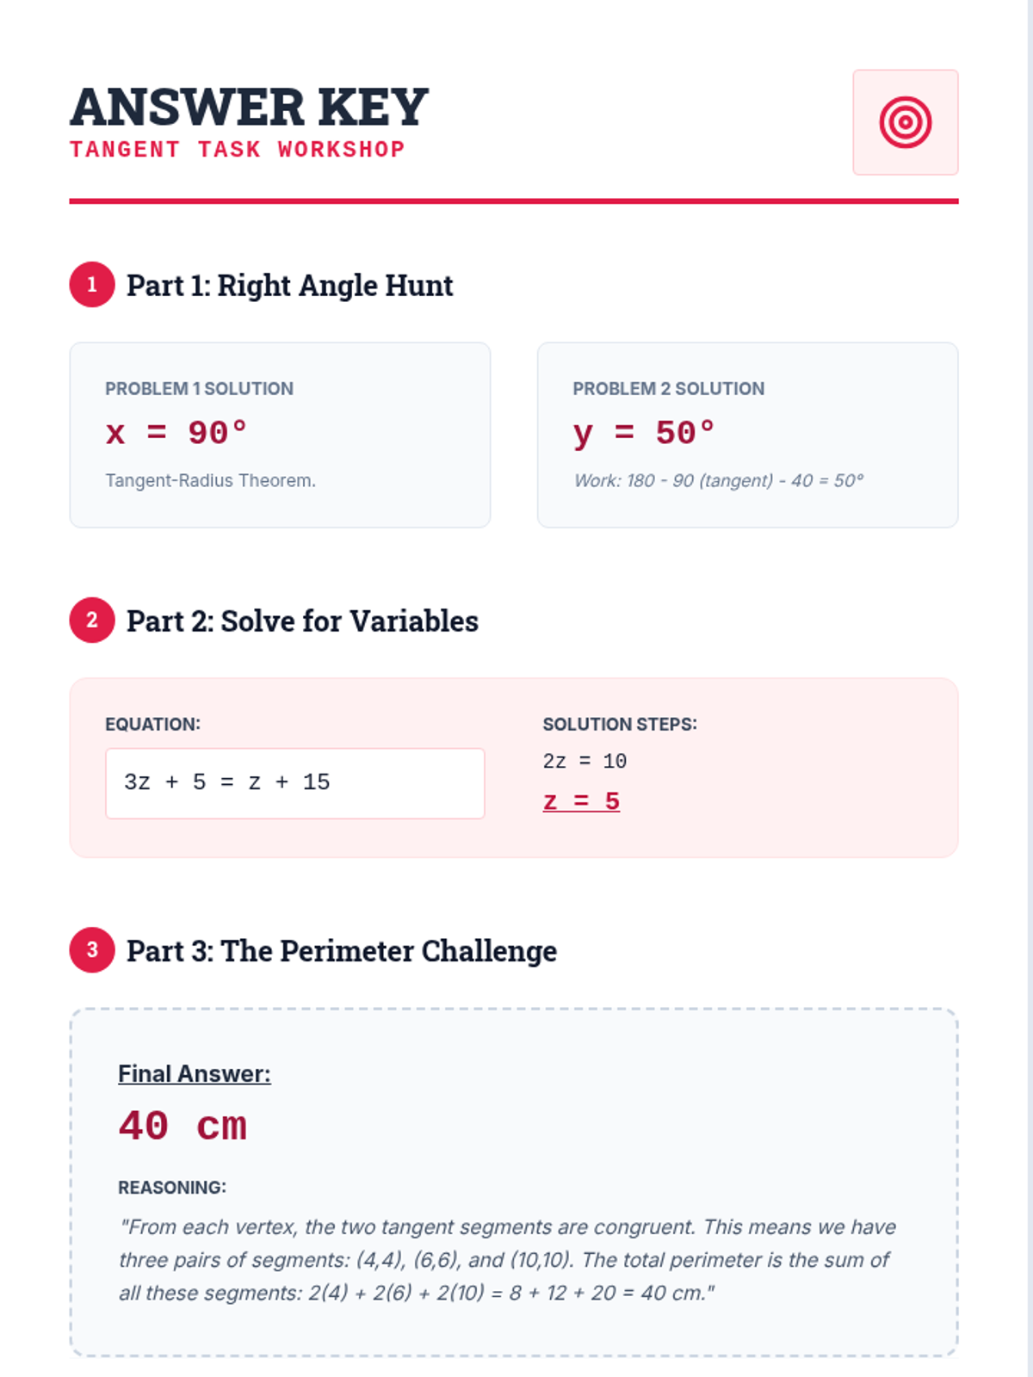
Task: Click the red number 3 badge
Action: pos(92,950)
